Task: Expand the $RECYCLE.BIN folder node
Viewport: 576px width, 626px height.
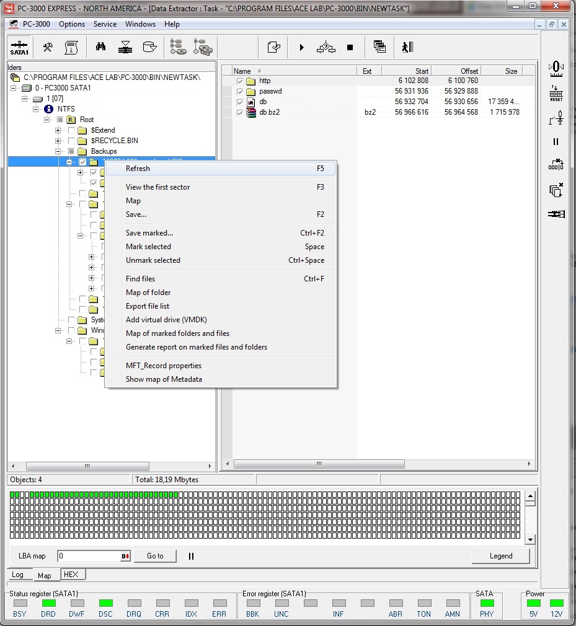Action: 58,141
